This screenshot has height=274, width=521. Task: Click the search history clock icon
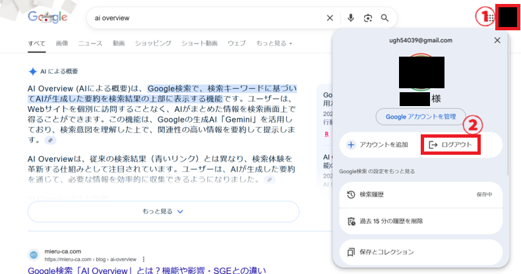tap(351, 195)
